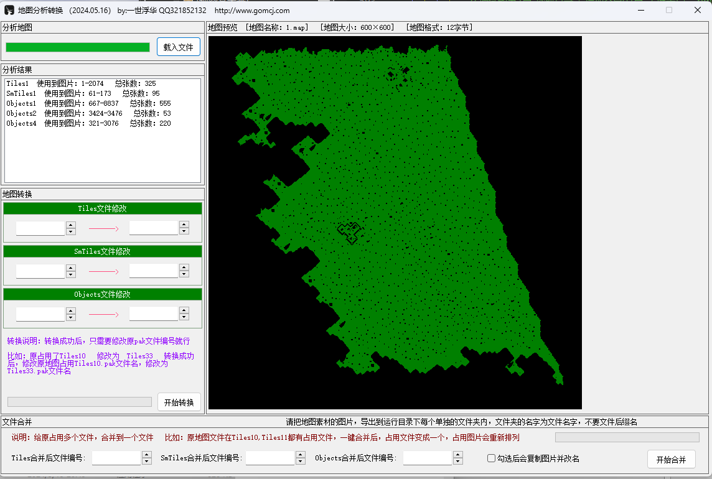Click the 开始转换 start conversion button
The height and width of the screenshot is (479, 712).
pos(179,402)
